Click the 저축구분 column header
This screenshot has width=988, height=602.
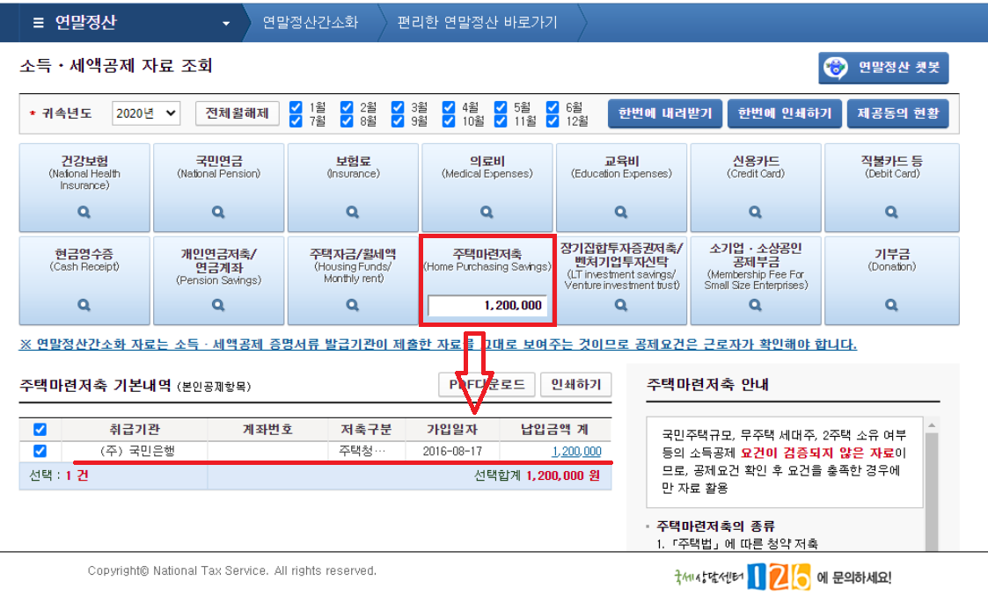click(x=367, y=430)
